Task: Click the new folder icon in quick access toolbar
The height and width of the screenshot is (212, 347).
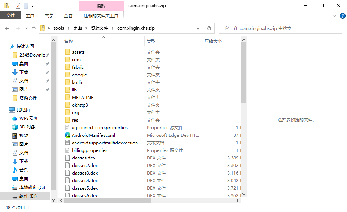Action: click(x=25, y=5)
